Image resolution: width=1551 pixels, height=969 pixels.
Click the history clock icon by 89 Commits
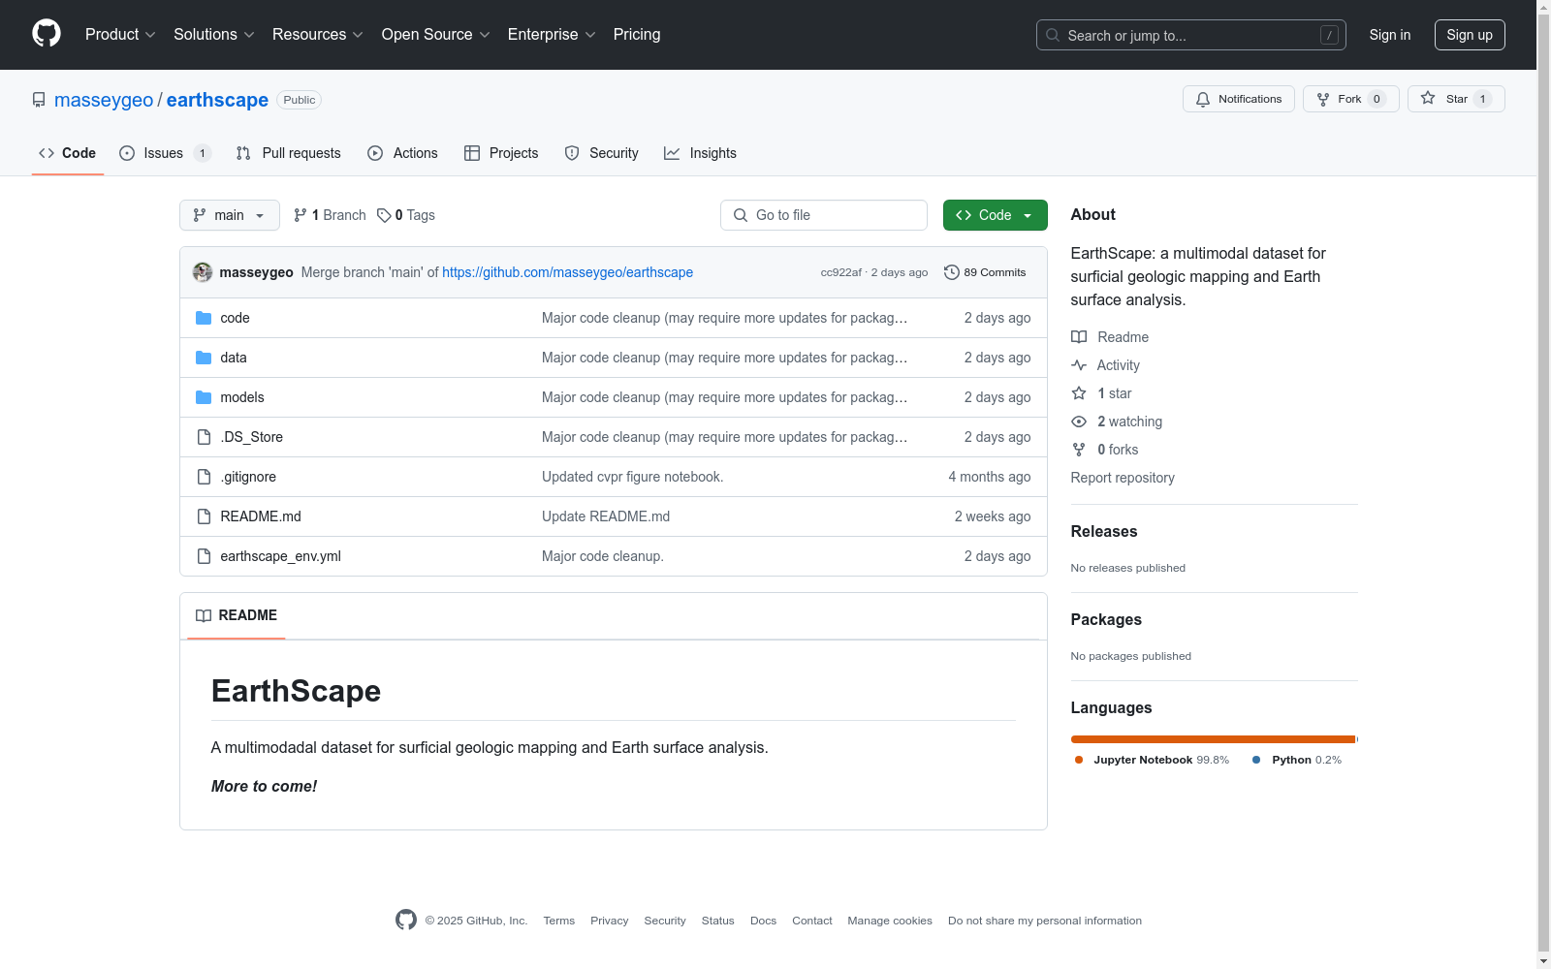click(x=952, y=272)
